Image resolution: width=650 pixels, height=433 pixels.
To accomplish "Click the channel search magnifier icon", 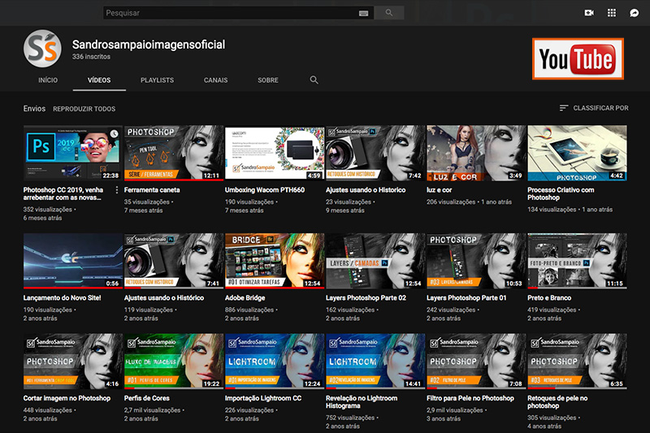I will coord(314,80).
